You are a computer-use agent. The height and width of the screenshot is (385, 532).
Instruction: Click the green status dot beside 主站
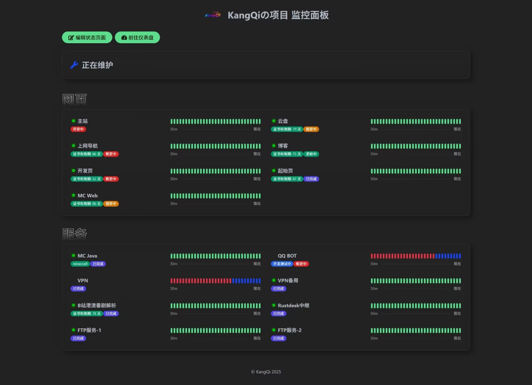(x=73, y=121)
